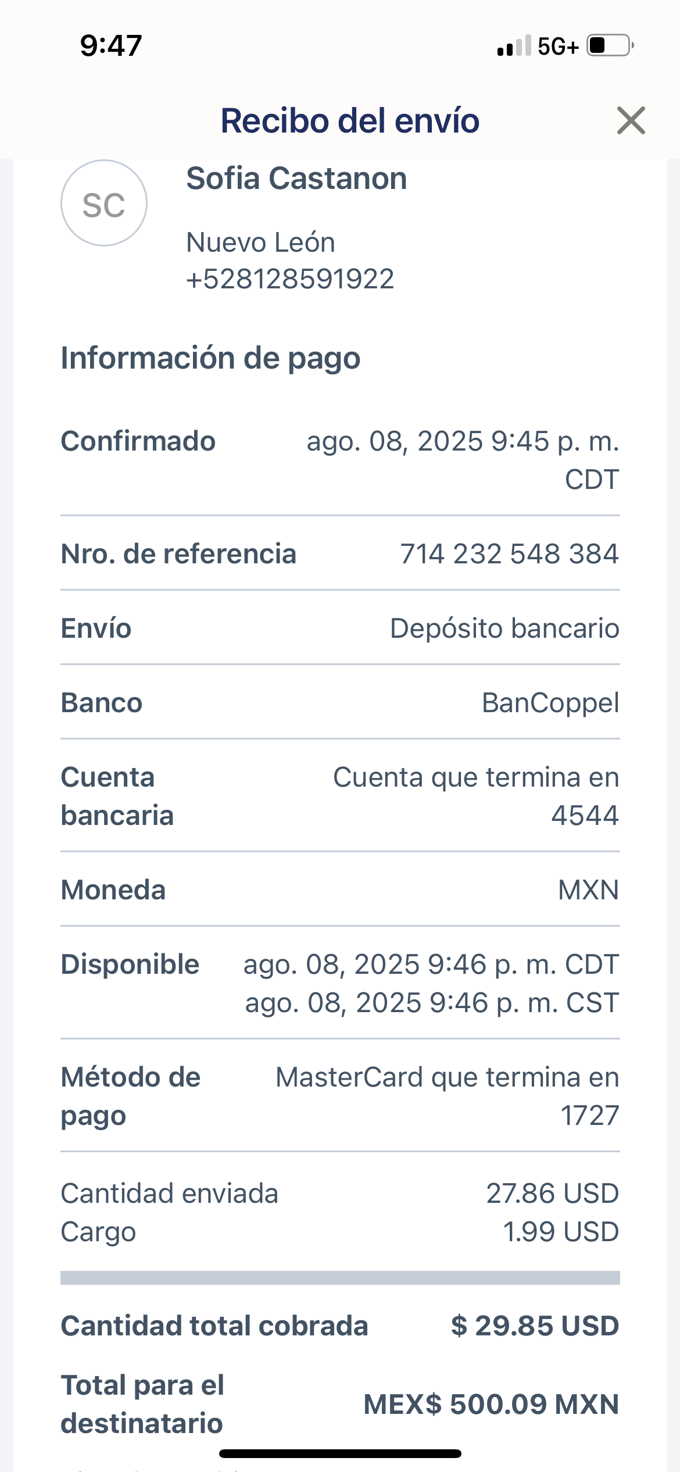
Task: Select reference number 714 232 548 384
Action: (509, 554)
